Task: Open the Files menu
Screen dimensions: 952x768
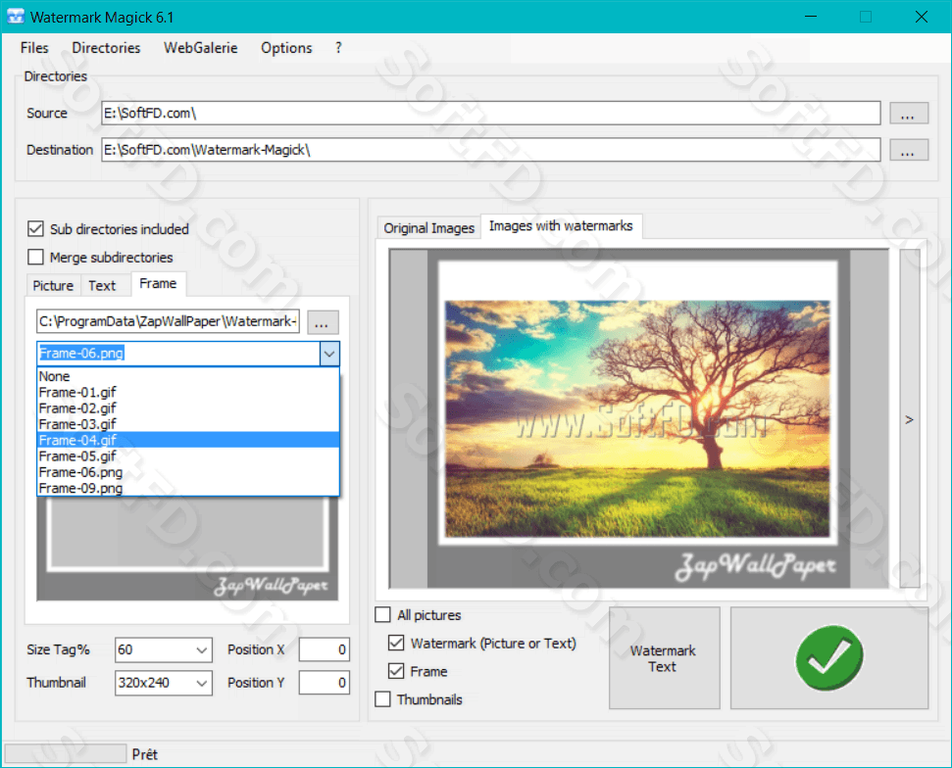Action: 34,48
